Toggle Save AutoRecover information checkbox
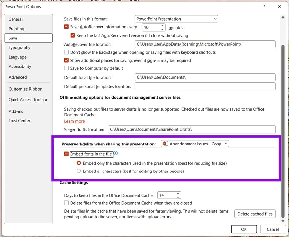The height and width of the screenshot is (237, 289). click(x=66, y=27)
